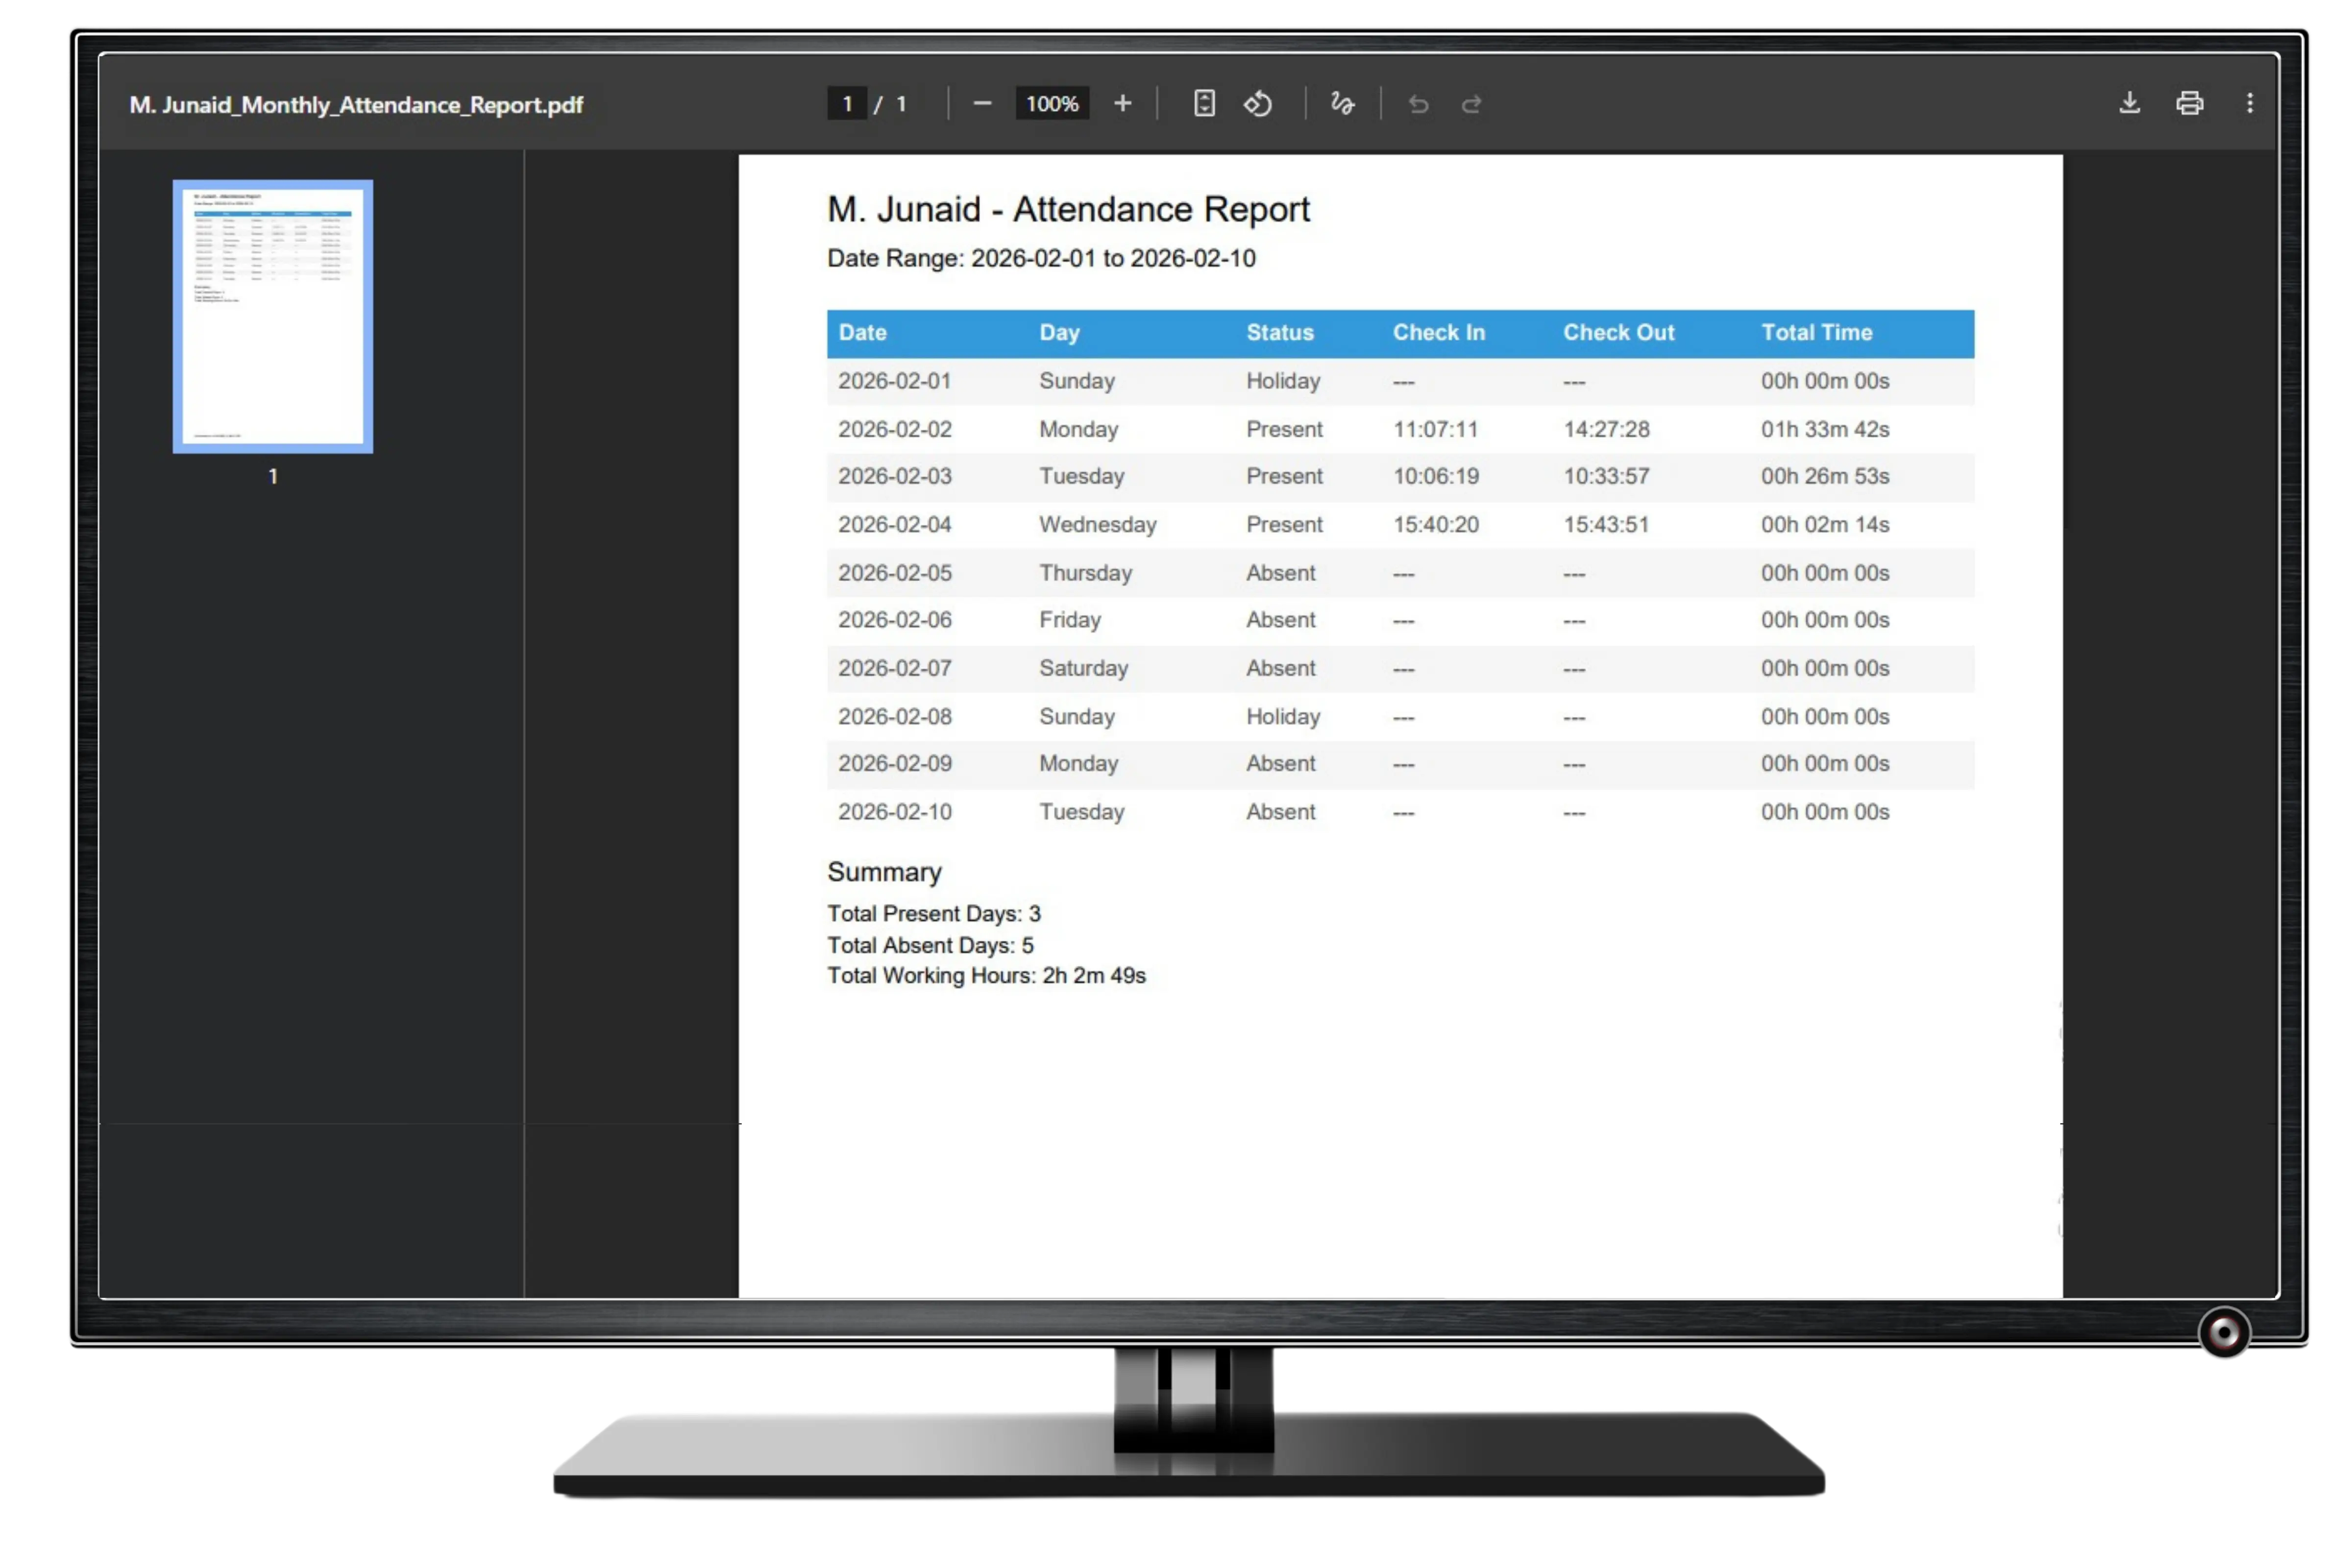Click the PDF file name title
The width and height of the screenshot is (2352, 1568).
coord(356,105)
